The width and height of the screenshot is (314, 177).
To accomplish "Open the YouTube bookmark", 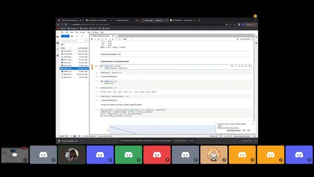I will [62, 29].
